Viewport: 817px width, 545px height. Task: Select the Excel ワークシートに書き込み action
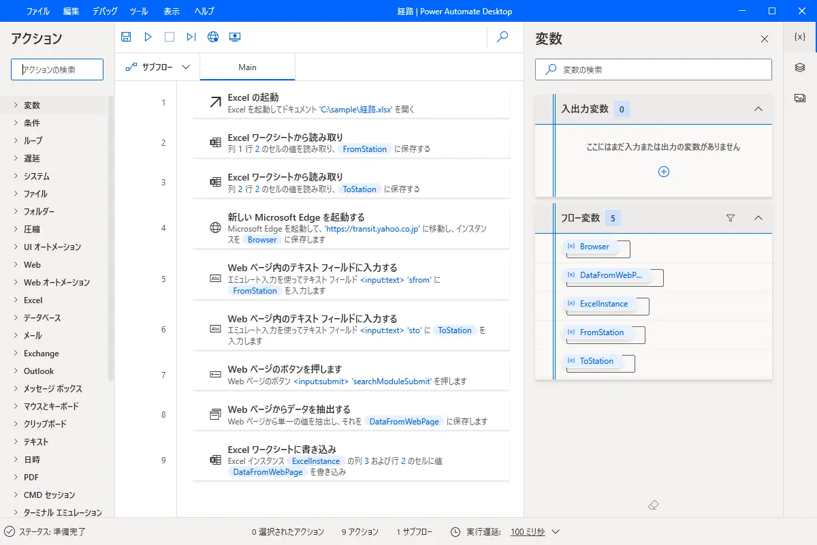click(351, 461)
